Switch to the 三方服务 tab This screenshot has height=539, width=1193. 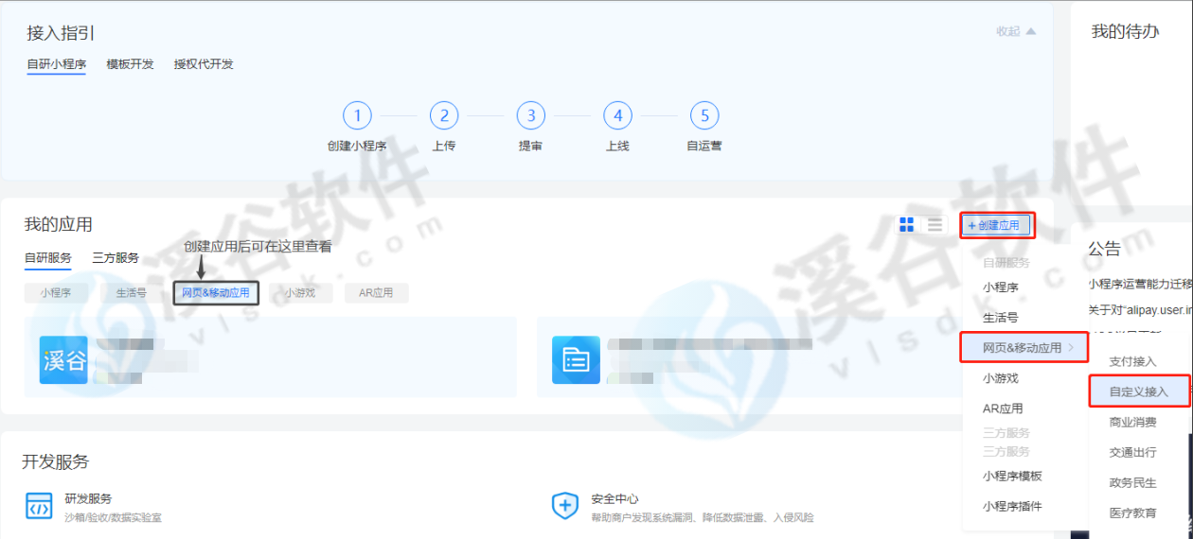coord(116,257)
